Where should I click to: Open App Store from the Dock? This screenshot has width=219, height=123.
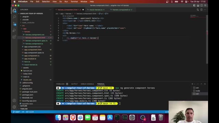point(110,118)
